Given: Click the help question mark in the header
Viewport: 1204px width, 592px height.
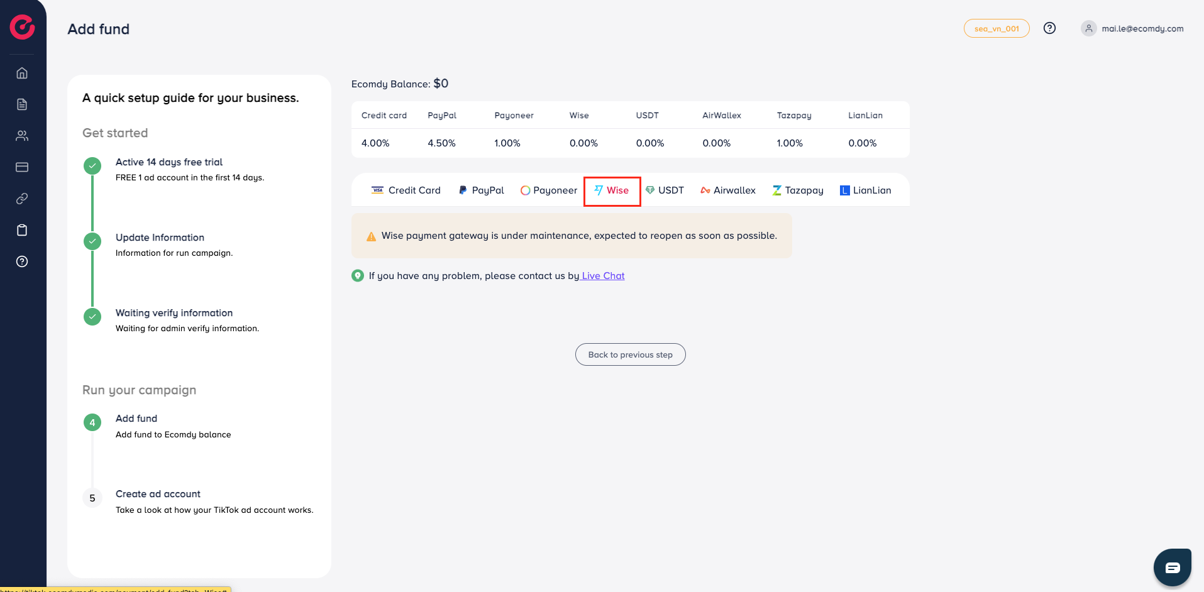Looking at the screenshot, I should (1049, 28).
